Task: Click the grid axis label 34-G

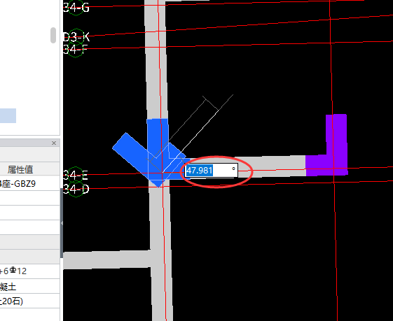Action: point(76,8)
